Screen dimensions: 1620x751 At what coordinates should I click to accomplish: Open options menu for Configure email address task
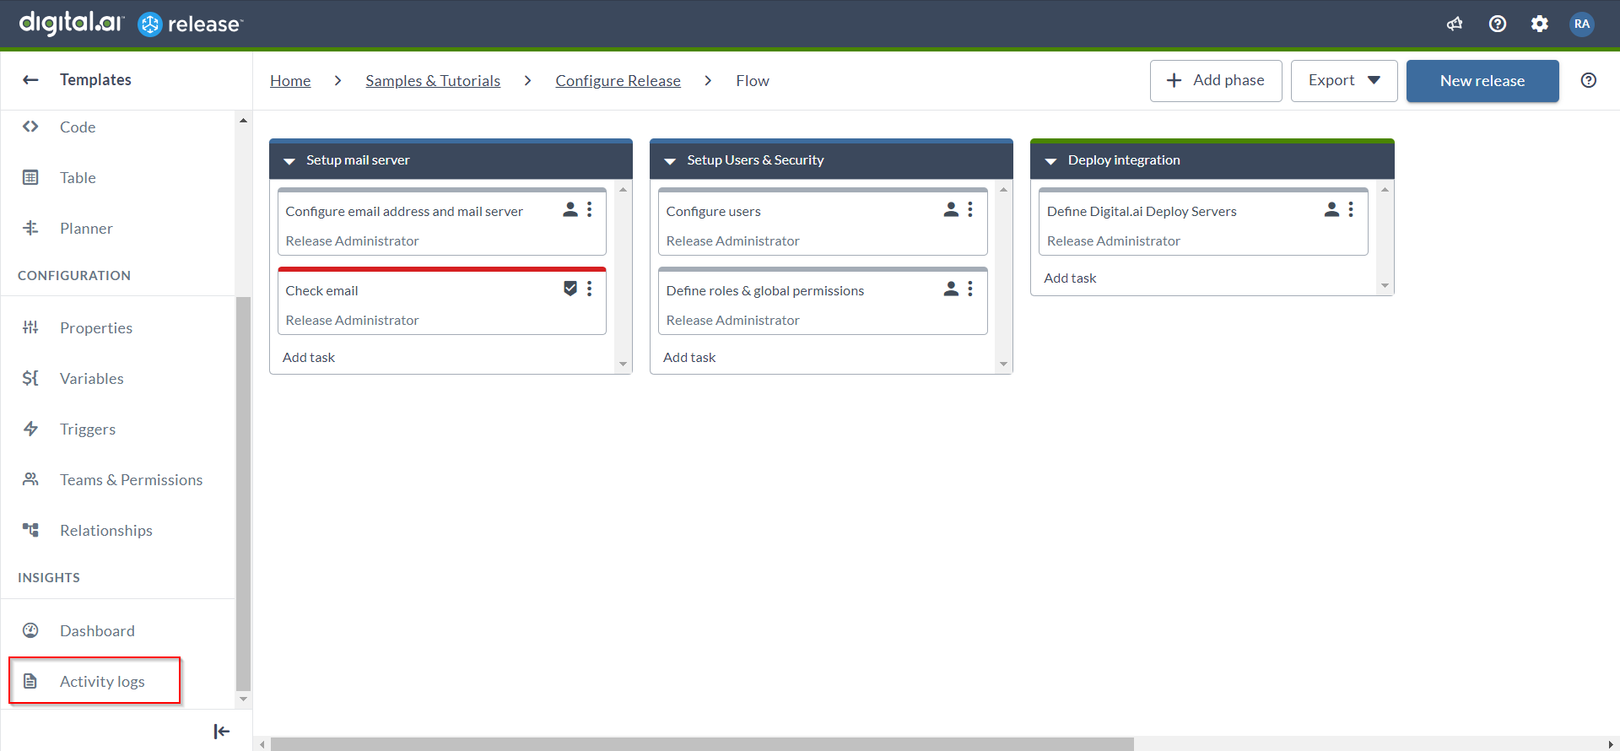[590, 209]
